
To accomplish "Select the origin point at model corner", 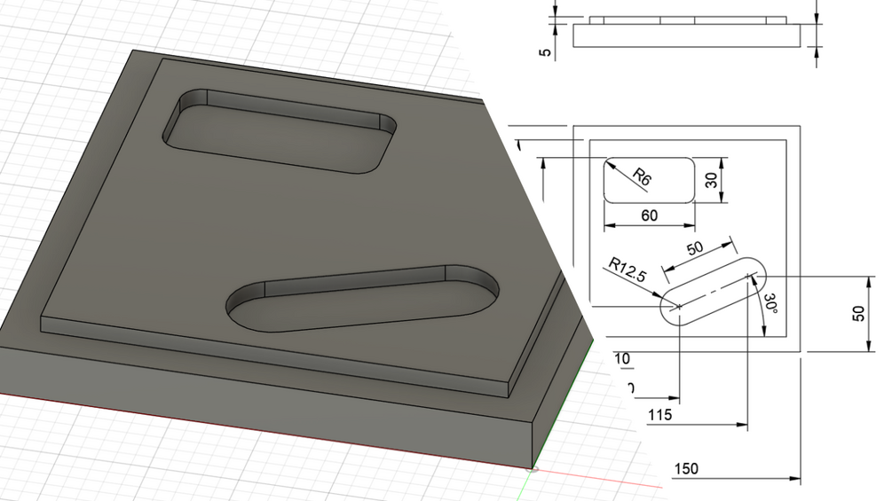I will 533,468.
